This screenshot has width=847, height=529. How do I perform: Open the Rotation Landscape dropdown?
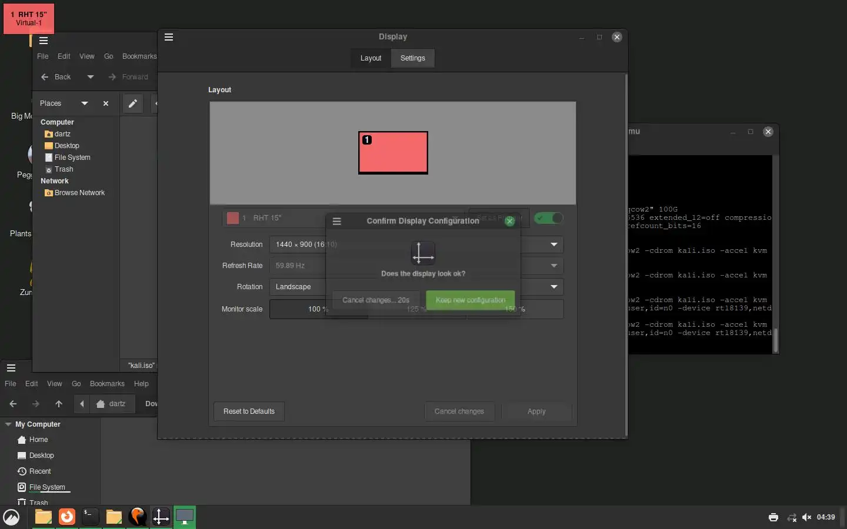point(416,287)
